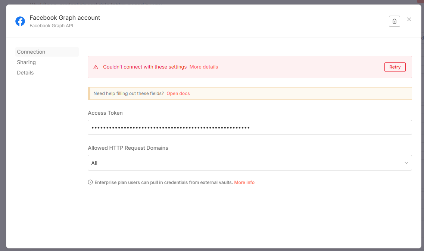Click the Facebook Graph account title
This screenshot has width=424, height=251.
65,18
